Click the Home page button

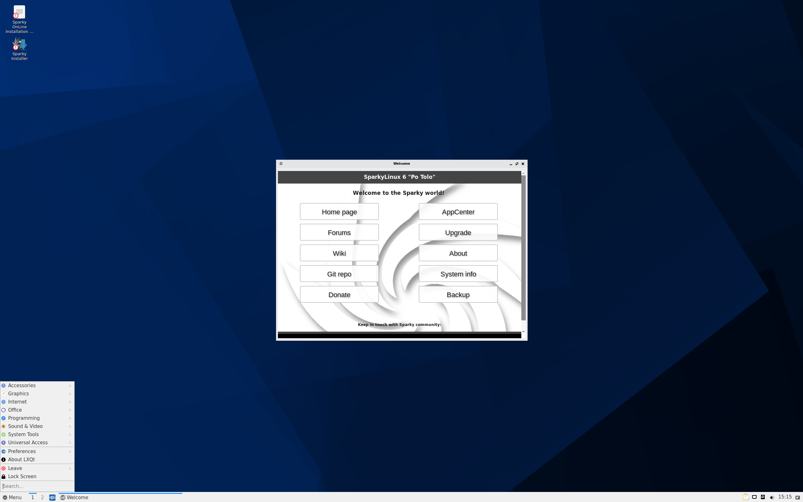(339, 211)
